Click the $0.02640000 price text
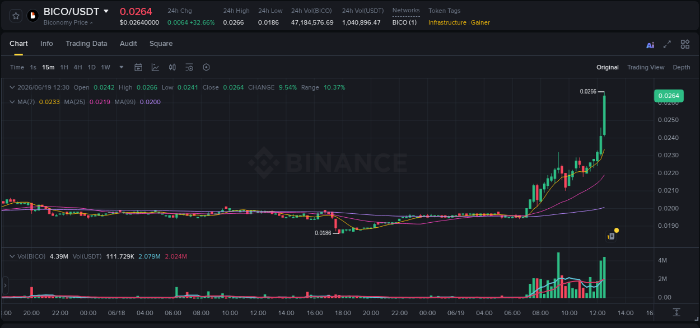The width and height of the screenshot is (700, 328). pyautogui.click(x=139, y=22)
